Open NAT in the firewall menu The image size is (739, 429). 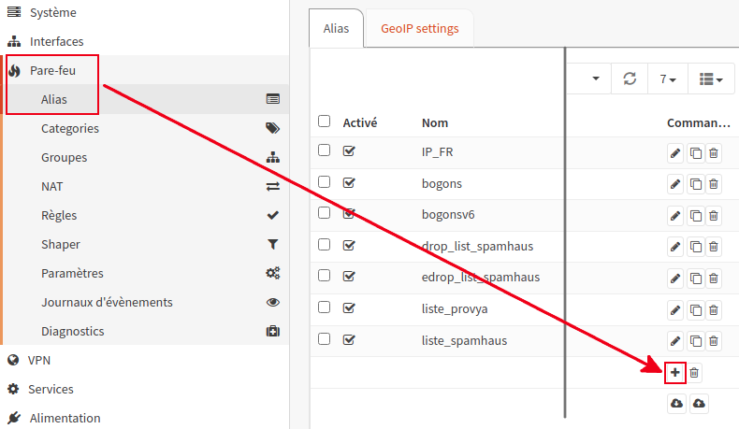click(146, 187)
